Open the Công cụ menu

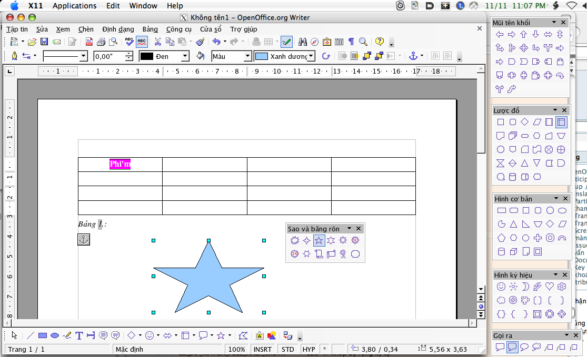pos(178,29)
